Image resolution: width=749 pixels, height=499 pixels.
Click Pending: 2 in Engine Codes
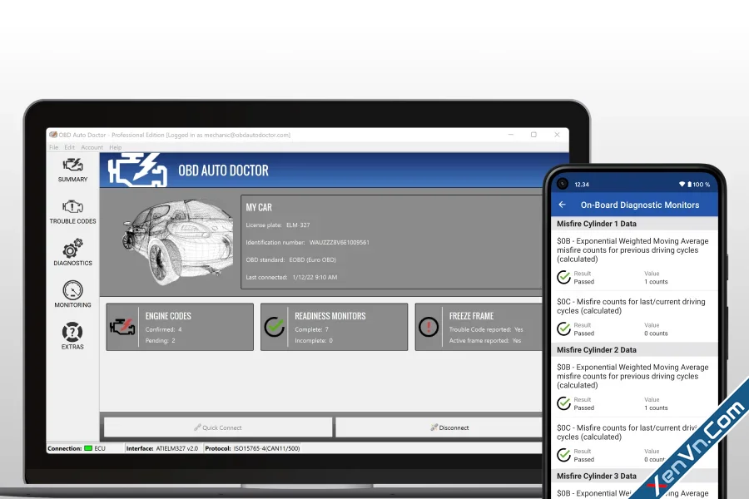tap(160, 340)
